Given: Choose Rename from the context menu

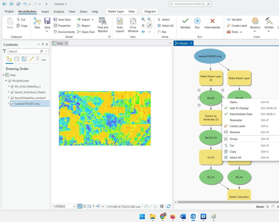Looking at the screenshot, I should [235, 132].
